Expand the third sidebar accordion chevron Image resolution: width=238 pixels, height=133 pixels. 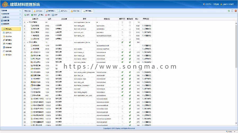20,17
